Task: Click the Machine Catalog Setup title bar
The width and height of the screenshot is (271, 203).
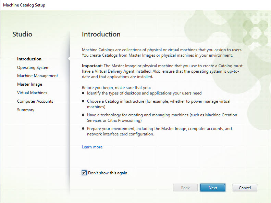Action: (24, 5)
